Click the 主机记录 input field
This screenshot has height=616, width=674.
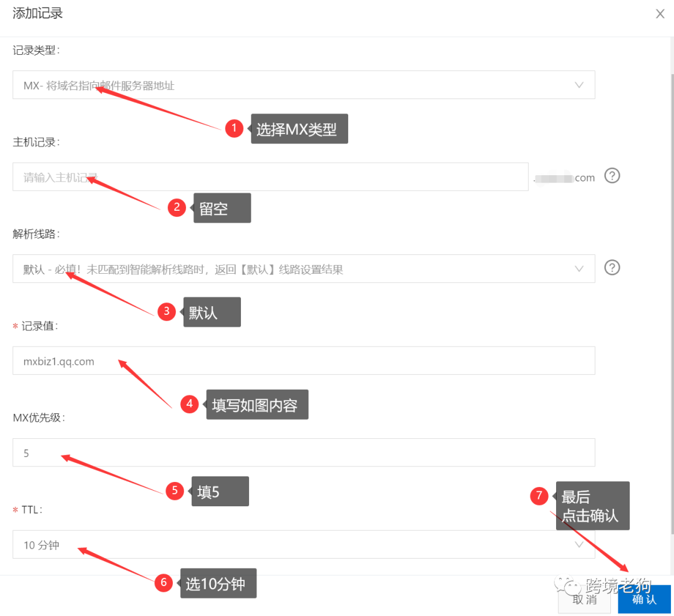(x=270, y=177)
